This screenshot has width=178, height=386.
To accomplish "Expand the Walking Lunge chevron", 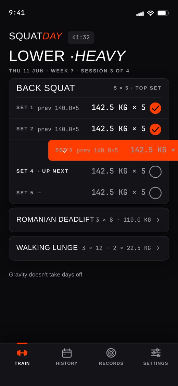I will click(x=158, y=248).
